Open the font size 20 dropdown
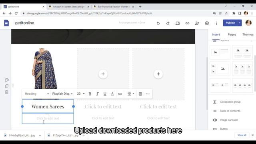 81,94
